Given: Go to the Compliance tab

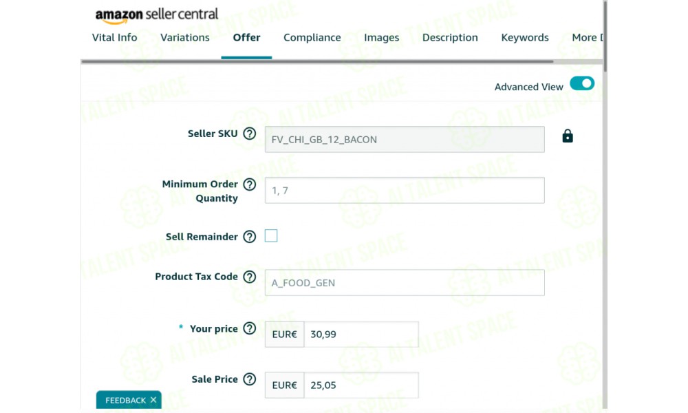Looking at the screenshot, I should click(312, 38).
